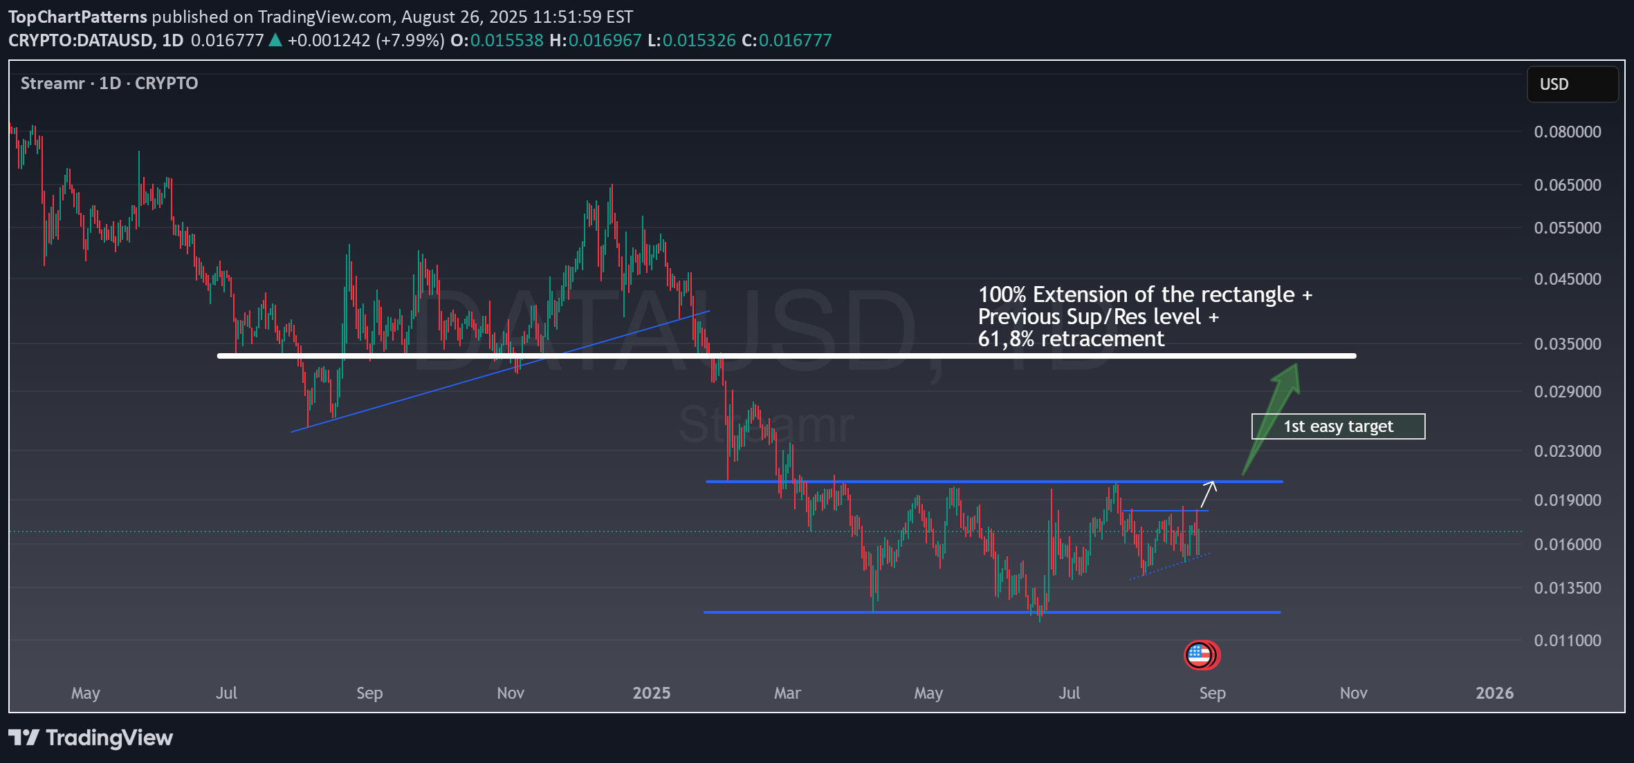Click the '61,8% retracement' text
The height and width of the screenshot is (763, 1634).
pyautogui.click(x=1071, y=339)
